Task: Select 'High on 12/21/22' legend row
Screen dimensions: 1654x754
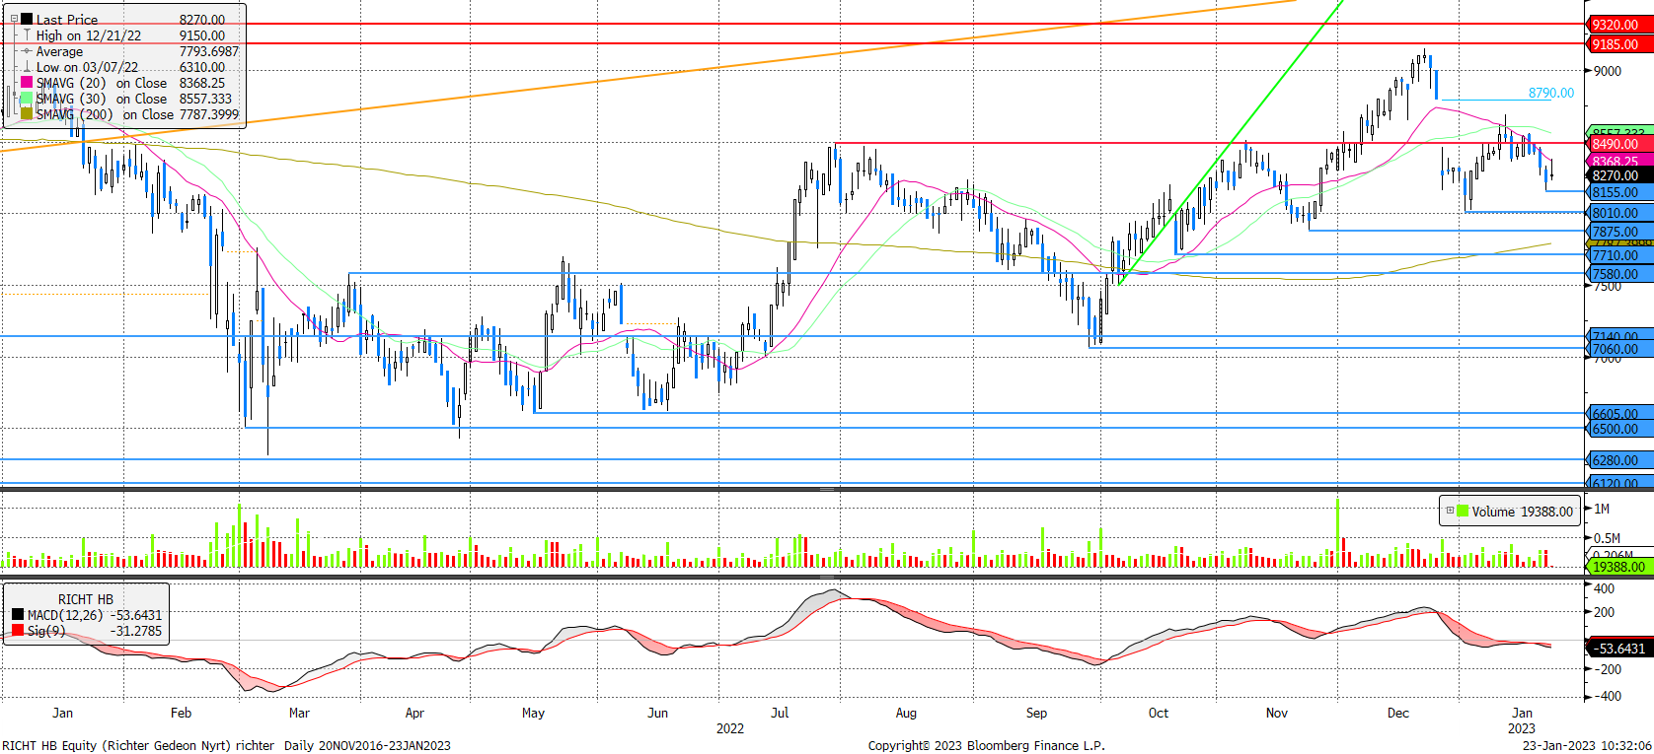Action: point(130,35)
